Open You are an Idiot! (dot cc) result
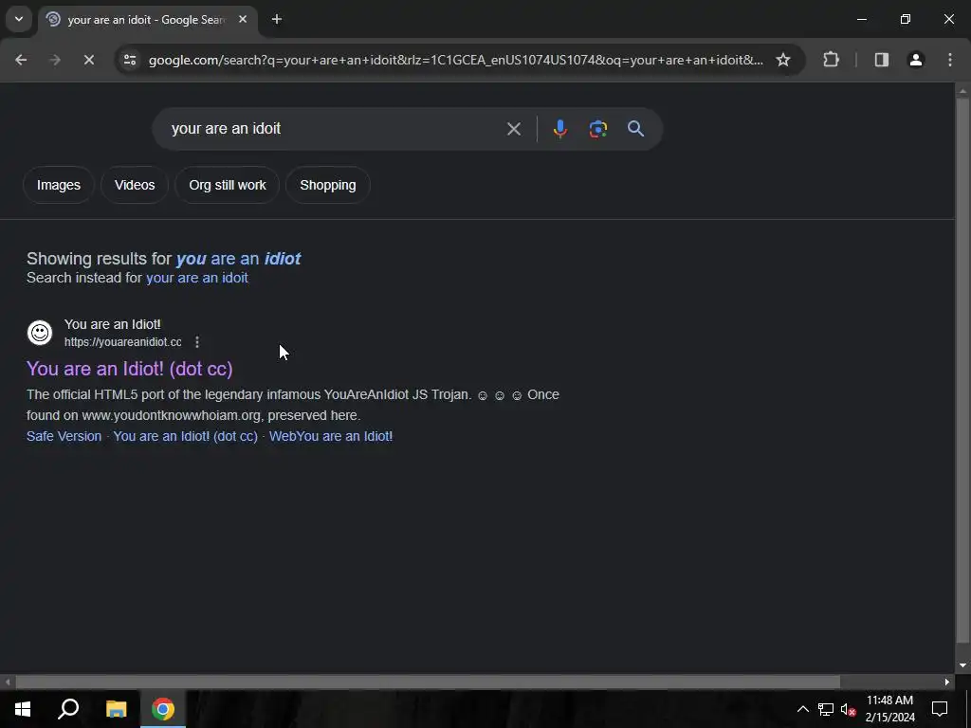The height and width of the screenshot is (728, 971). coord(129,369)
